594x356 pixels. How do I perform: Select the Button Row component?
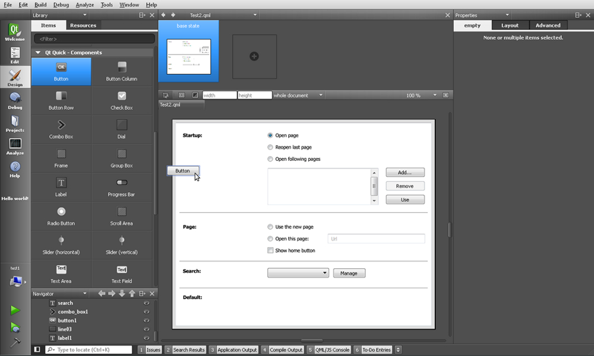pyautogui.click(x=61, y=101)
